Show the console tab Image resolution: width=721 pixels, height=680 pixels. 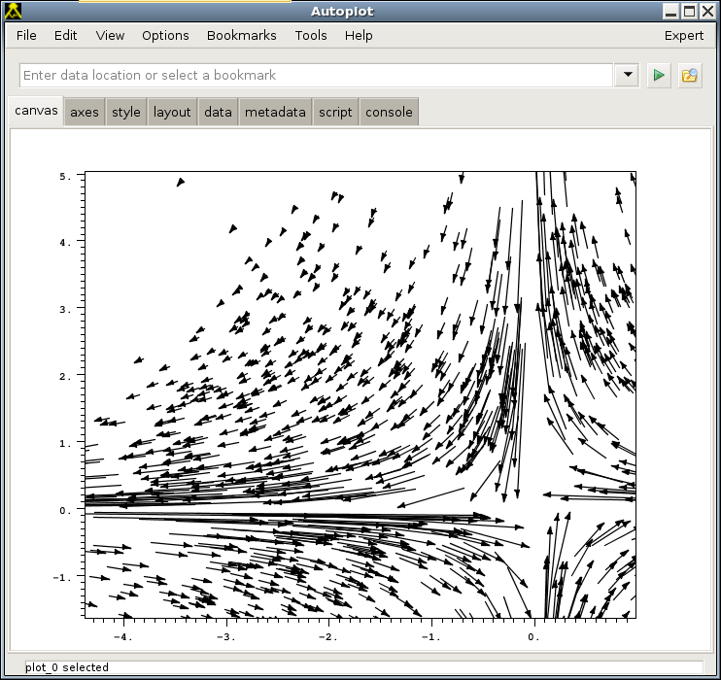tap(389, 112)
